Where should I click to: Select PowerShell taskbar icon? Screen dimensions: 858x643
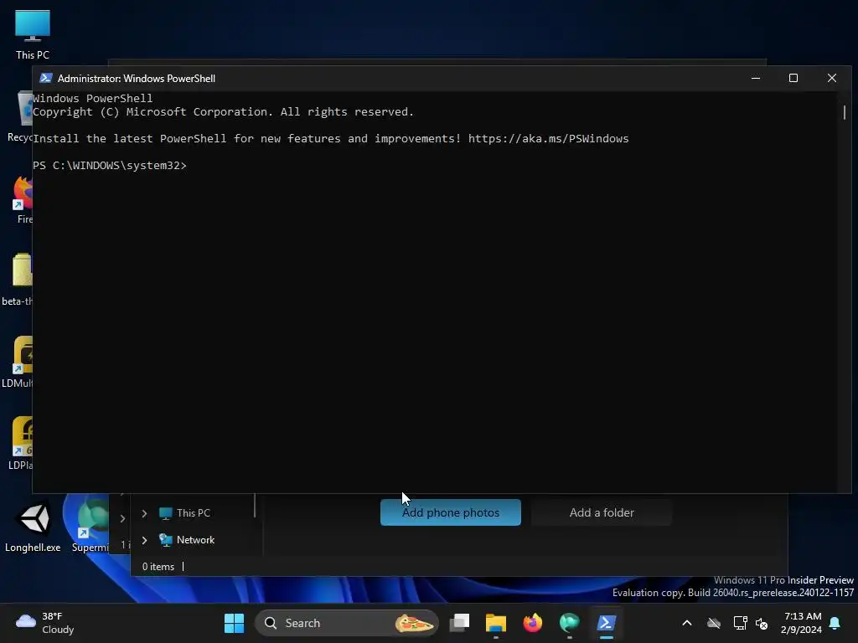(607, 623)
